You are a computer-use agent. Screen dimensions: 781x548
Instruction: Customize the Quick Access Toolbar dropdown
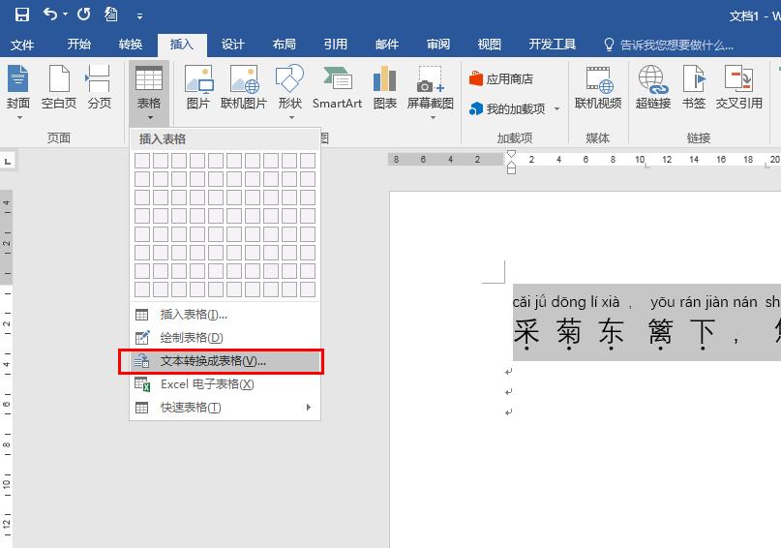click(x=140, y=16)
